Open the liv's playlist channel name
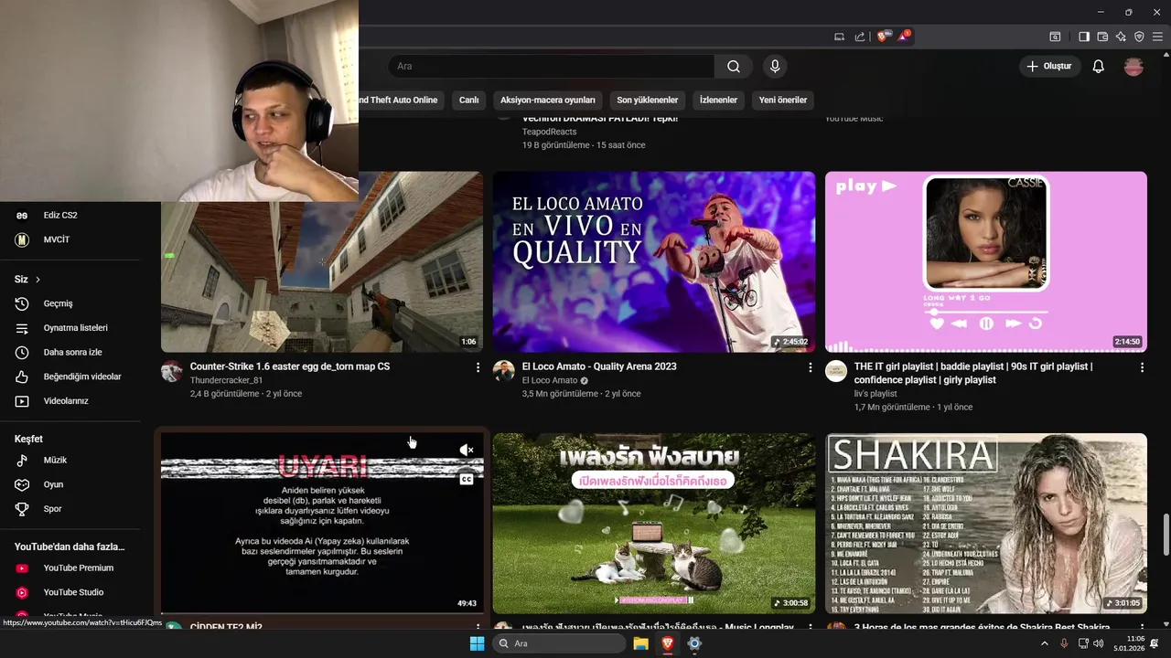Viewport: 1171px width, 658px height. 876,394
